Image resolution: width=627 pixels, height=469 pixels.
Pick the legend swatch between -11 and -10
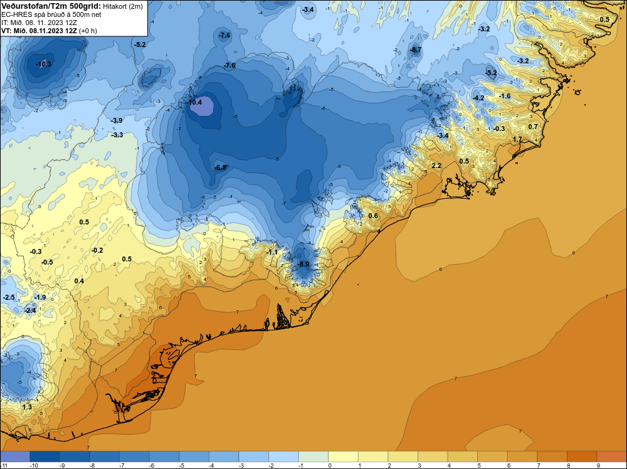[x=15, y=456]
